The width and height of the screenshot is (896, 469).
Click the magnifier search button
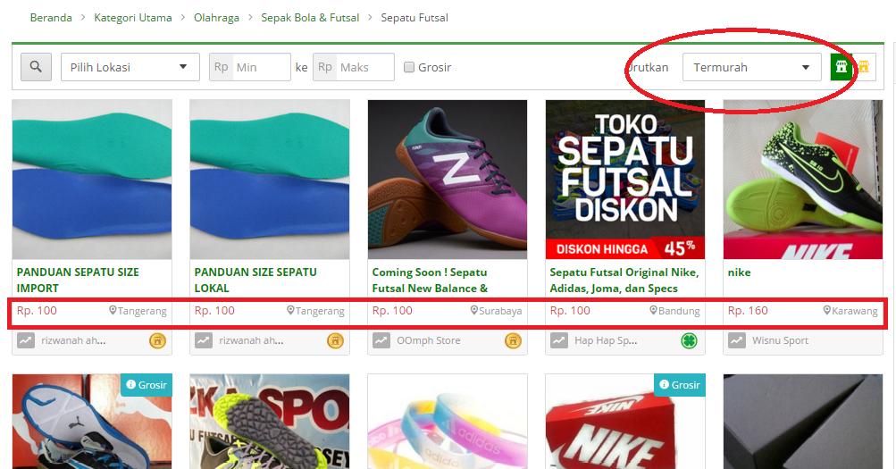click(36, 67)
